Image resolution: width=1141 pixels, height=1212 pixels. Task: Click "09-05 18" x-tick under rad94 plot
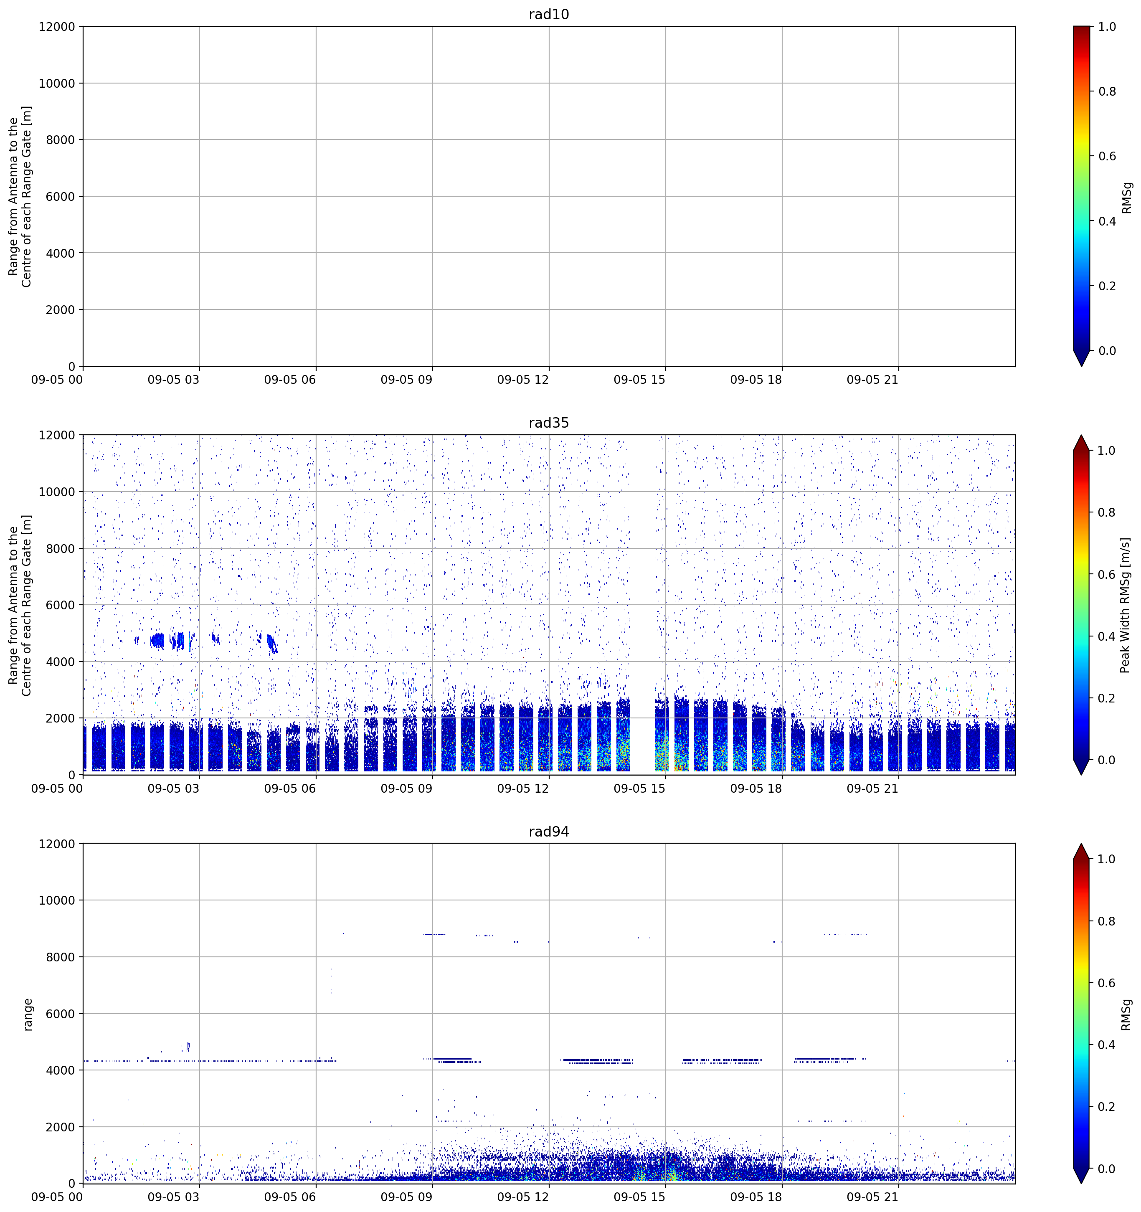tap(756, 1197)
